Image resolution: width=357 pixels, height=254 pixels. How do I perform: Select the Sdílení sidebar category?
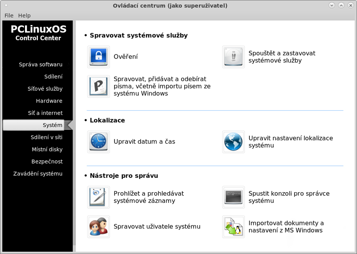point(53,76)
